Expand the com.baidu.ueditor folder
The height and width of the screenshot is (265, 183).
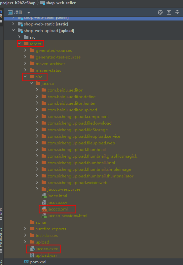click(37, 90)
